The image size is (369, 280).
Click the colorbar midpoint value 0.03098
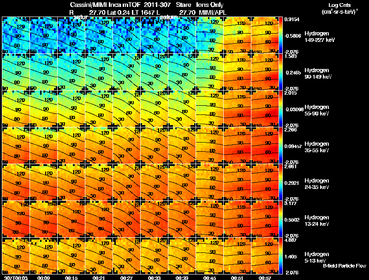pos(294,109)
